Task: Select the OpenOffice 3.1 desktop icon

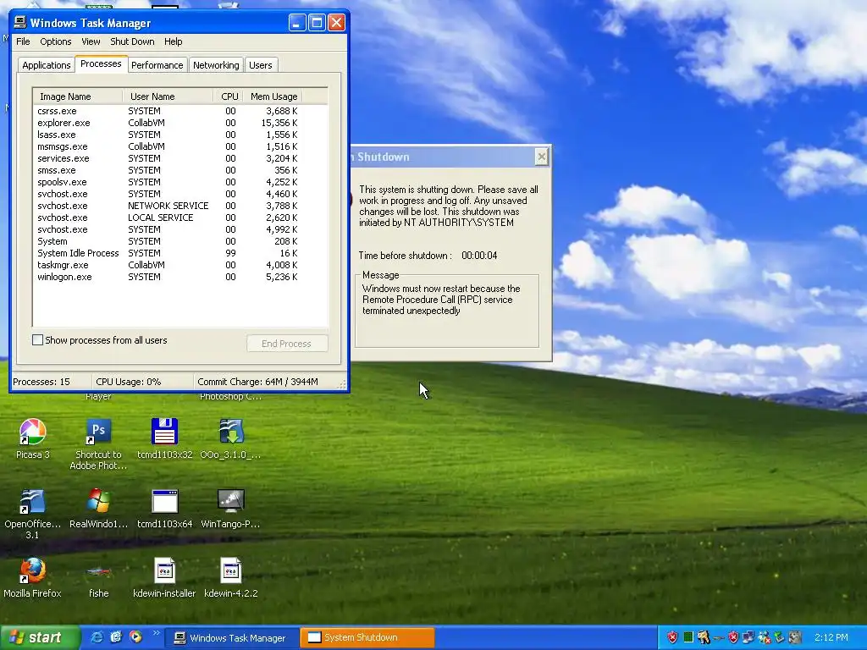Action: pos(33,514)
